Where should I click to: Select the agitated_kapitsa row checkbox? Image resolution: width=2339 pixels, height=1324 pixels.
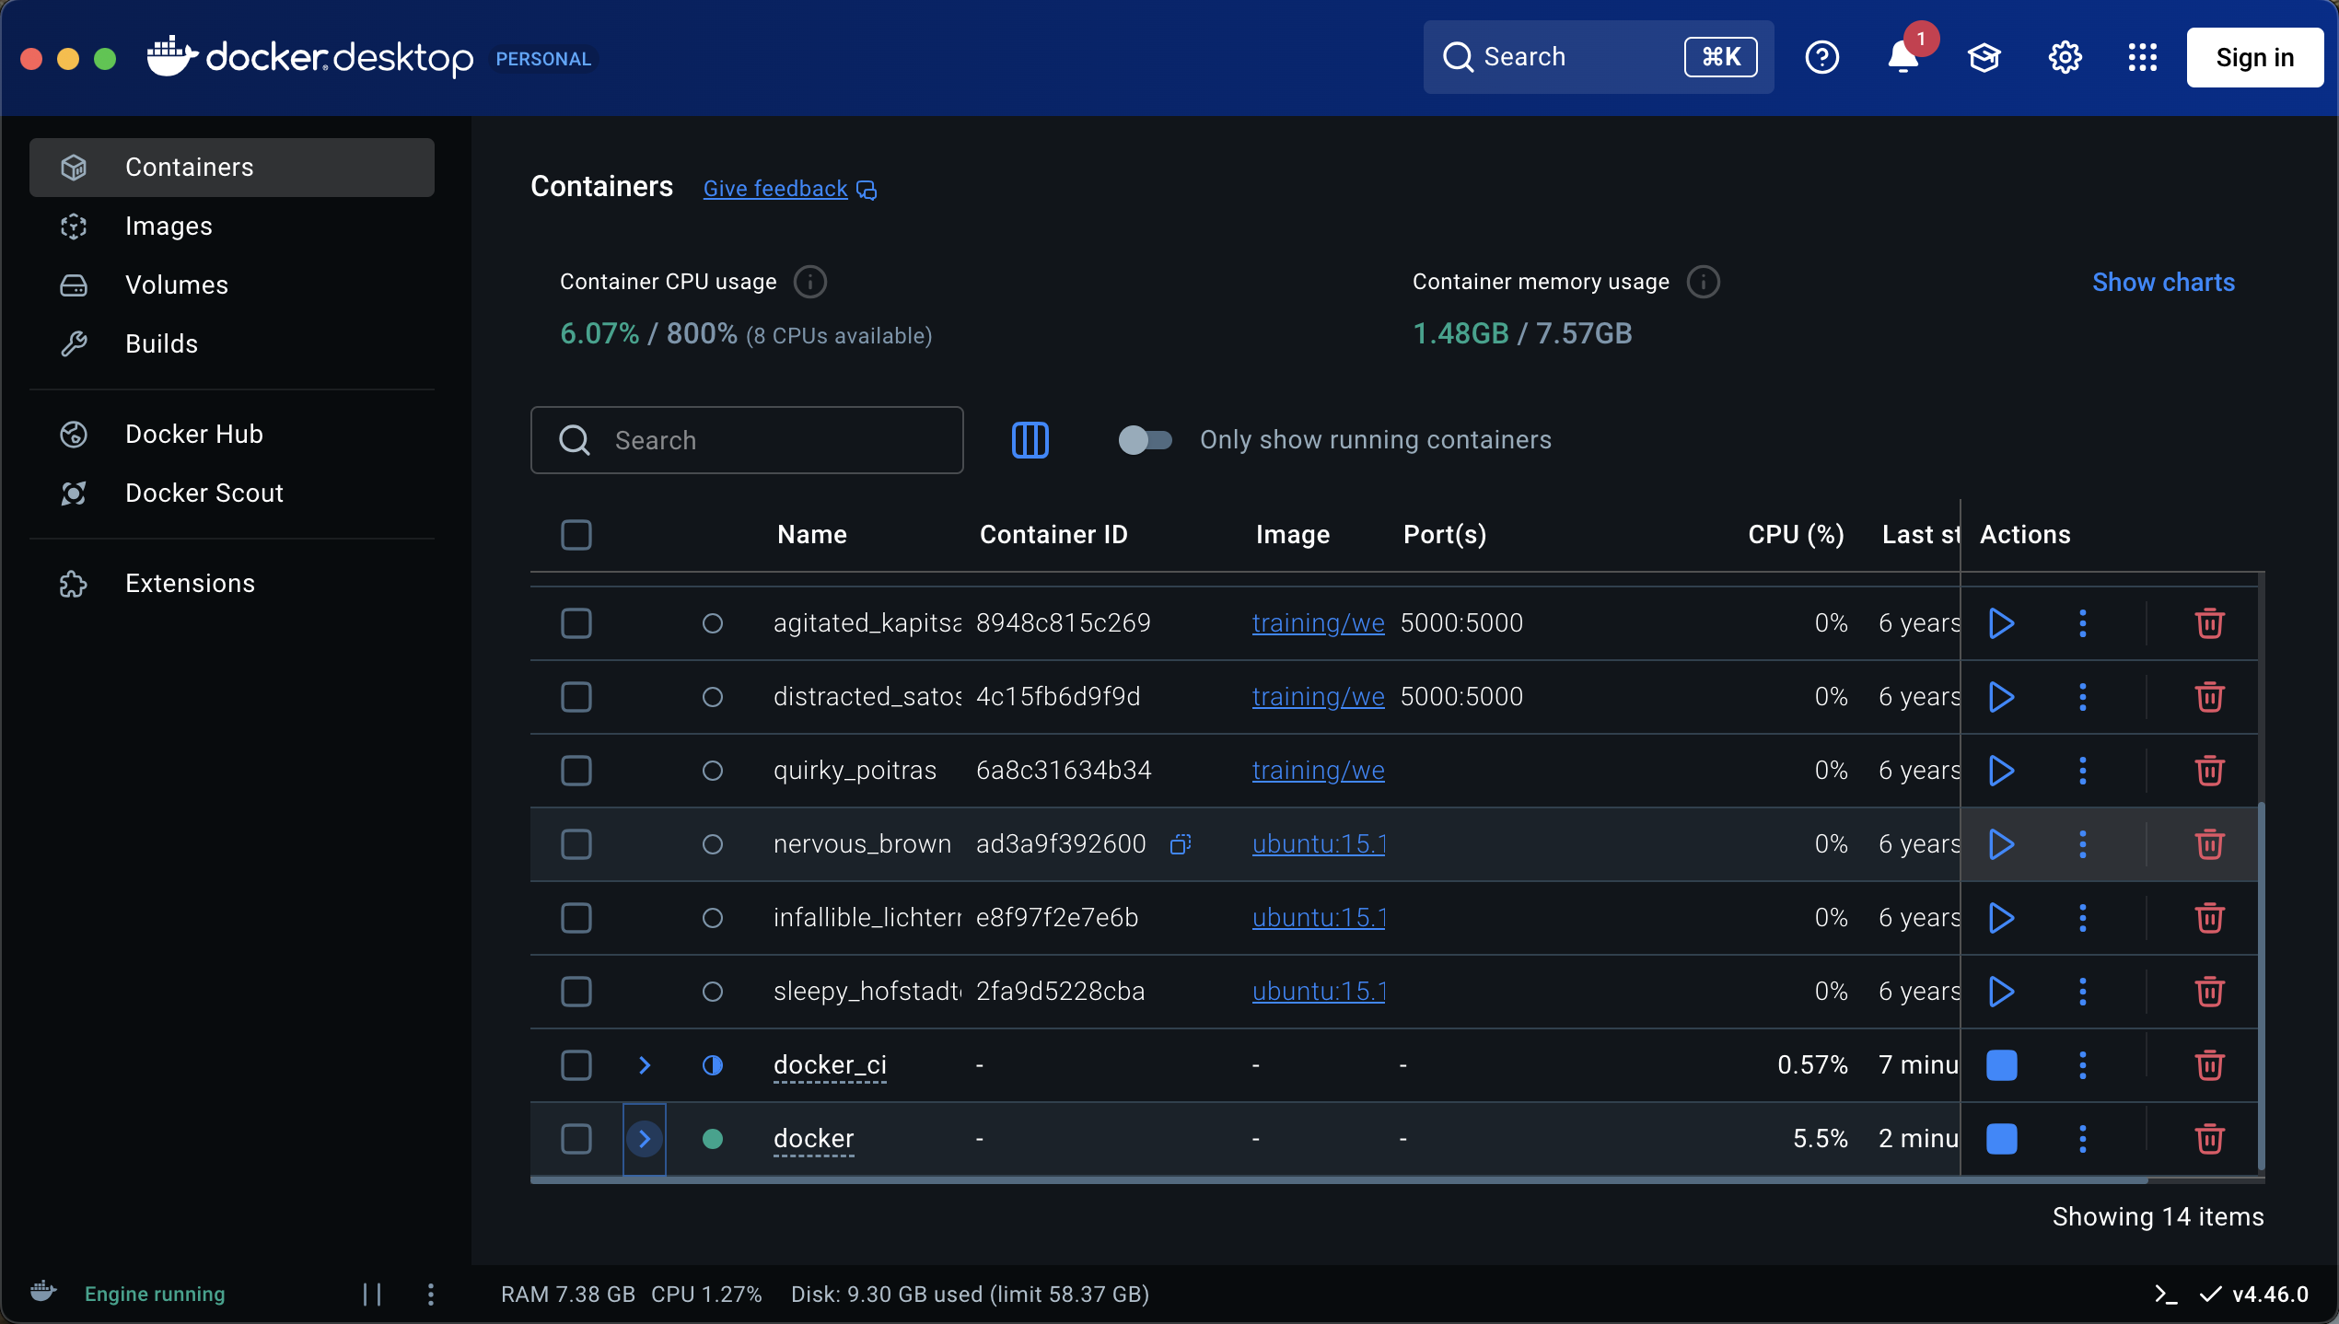[x=576, y=623]
